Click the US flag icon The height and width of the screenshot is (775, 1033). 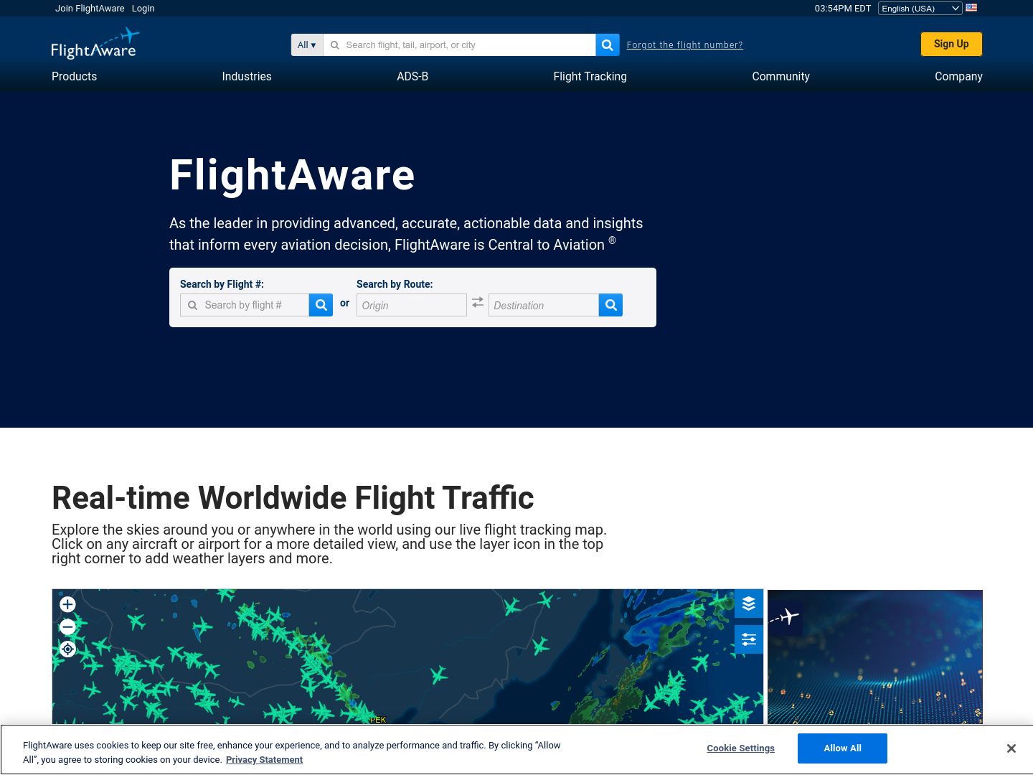click(x=971, y=8)
